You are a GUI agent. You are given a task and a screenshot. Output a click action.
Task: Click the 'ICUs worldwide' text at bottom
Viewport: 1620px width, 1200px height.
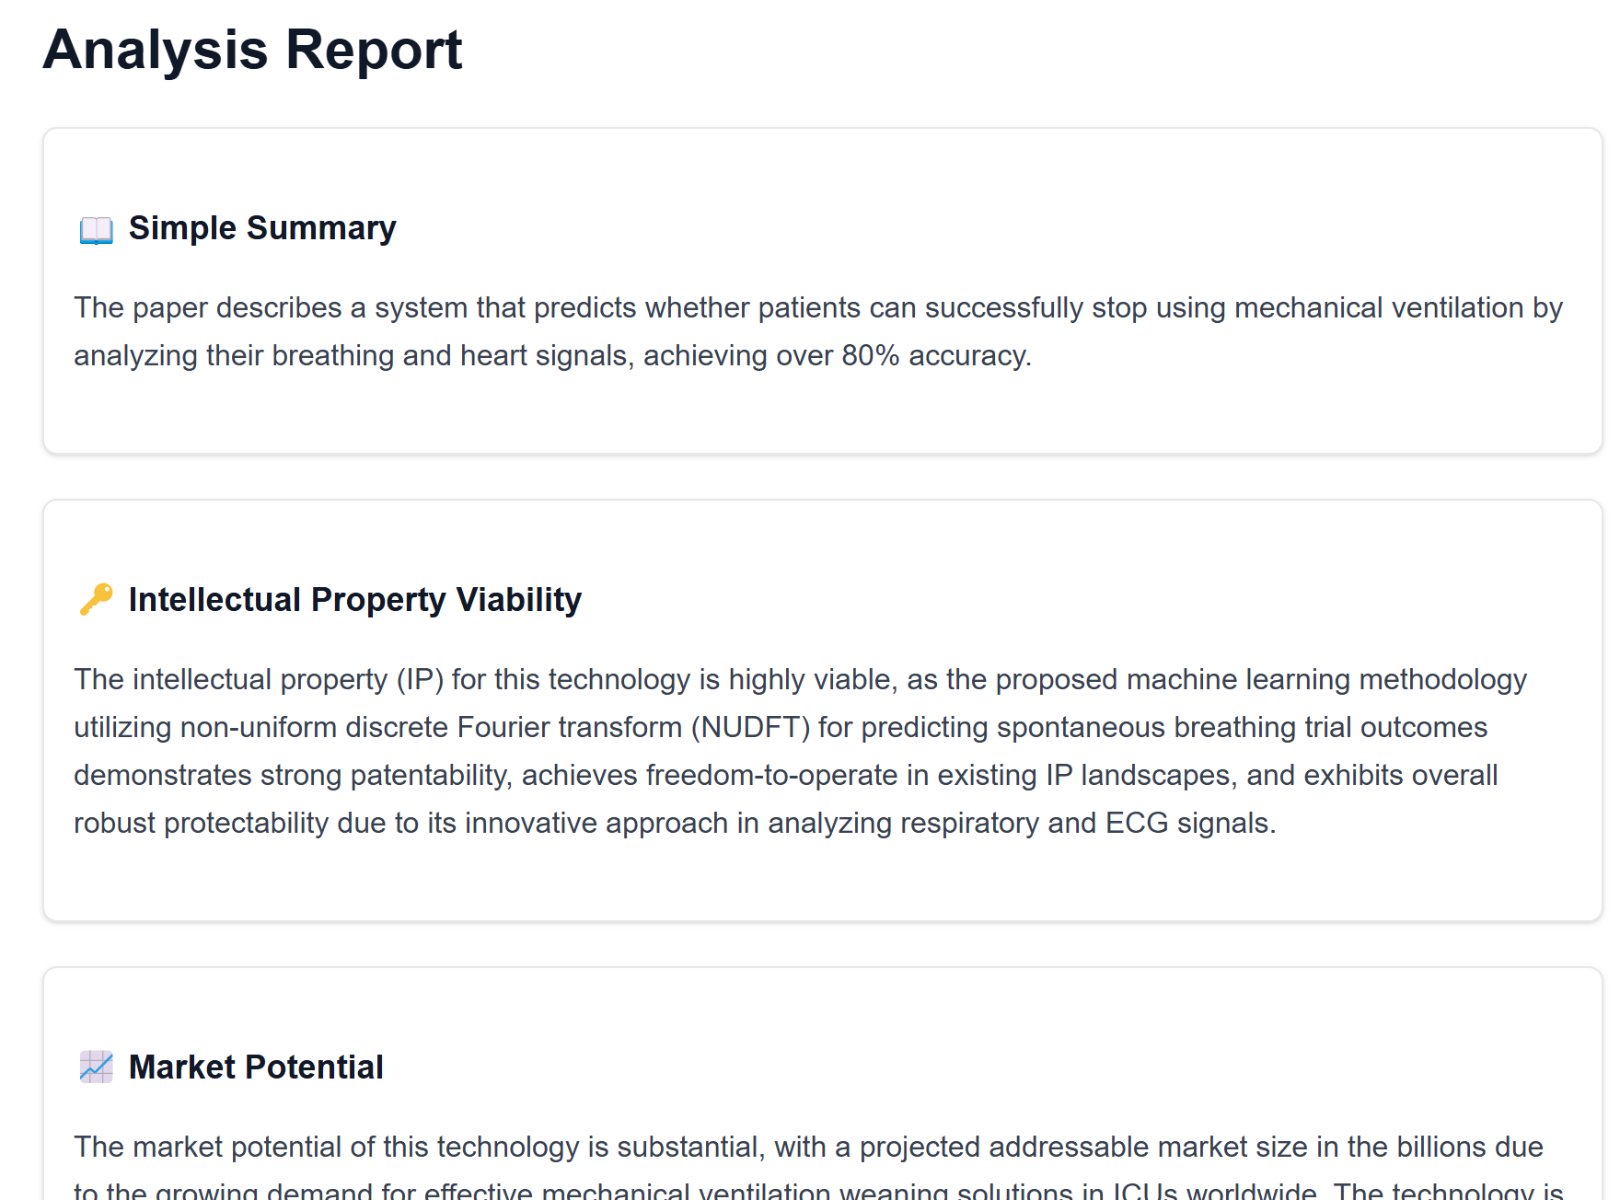tap(1215, 1192)
